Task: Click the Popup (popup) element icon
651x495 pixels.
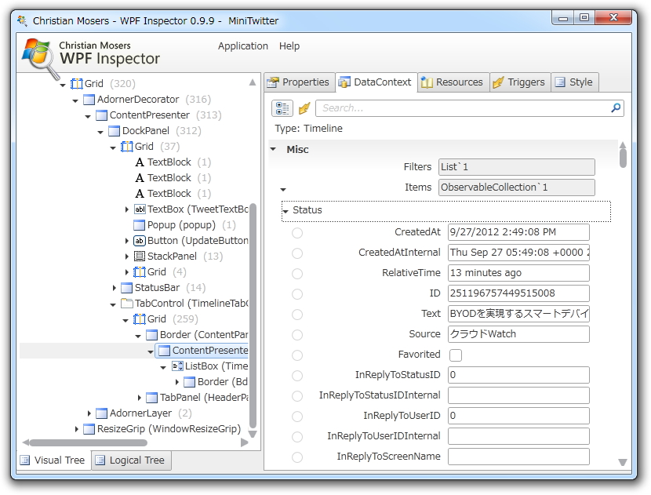Action: coord(139,225)
